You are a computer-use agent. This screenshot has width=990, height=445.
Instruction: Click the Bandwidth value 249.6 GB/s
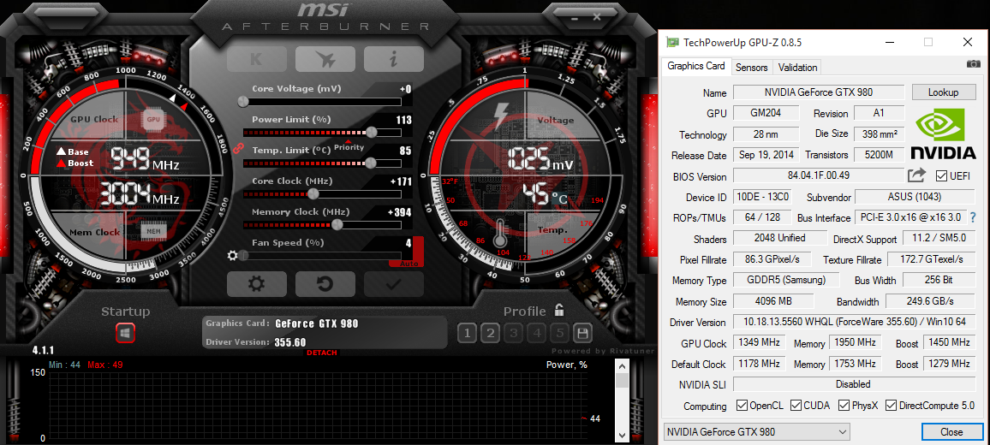(x=932, y=301)
